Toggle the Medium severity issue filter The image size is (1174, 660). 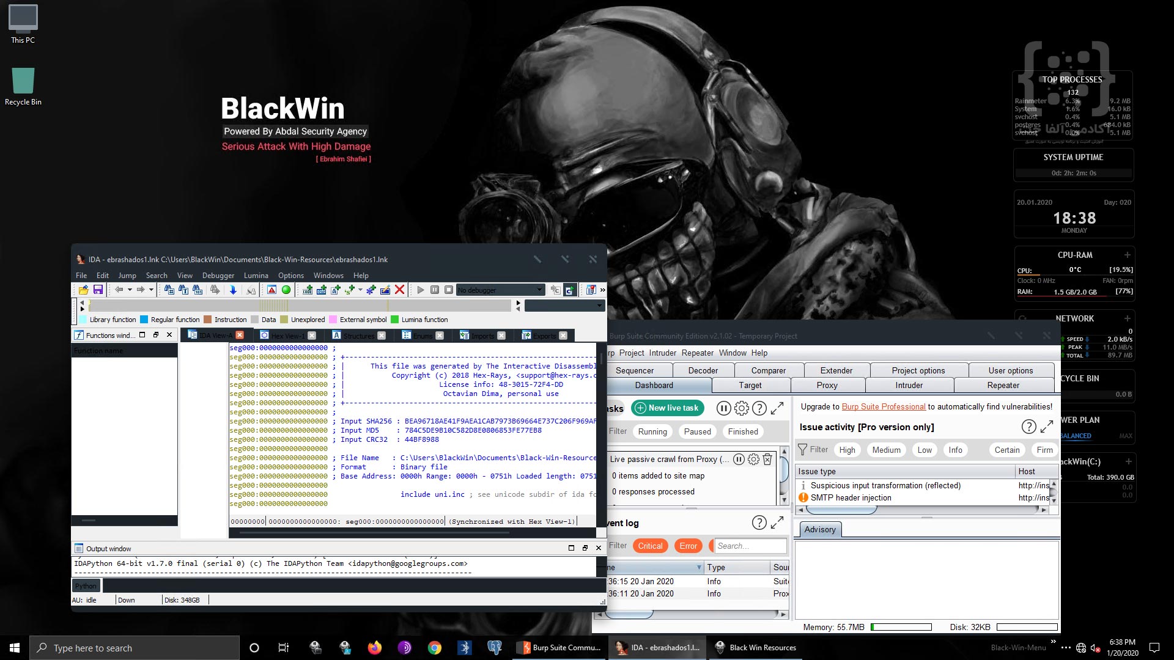pos(886,450)
